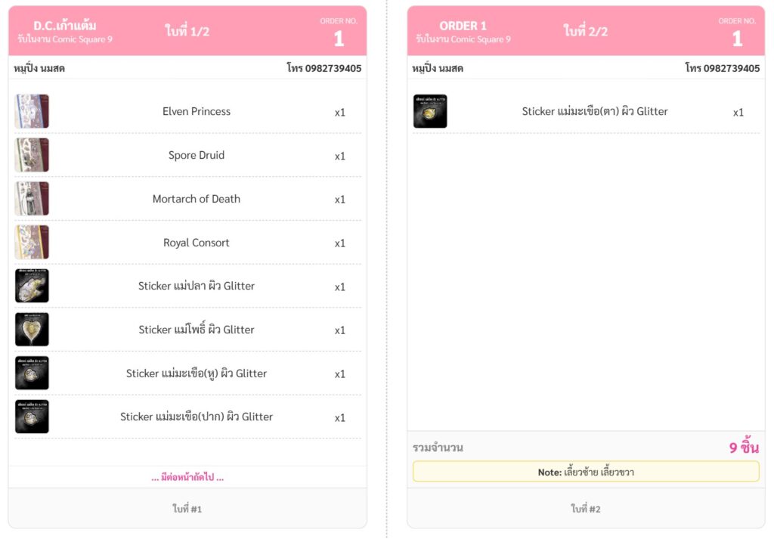Select the Note เลี้ยวซ้าย เลี้ยวขวา box
Image resolution: width=774 pixels, height=539 pixels.
click(586, 472)
